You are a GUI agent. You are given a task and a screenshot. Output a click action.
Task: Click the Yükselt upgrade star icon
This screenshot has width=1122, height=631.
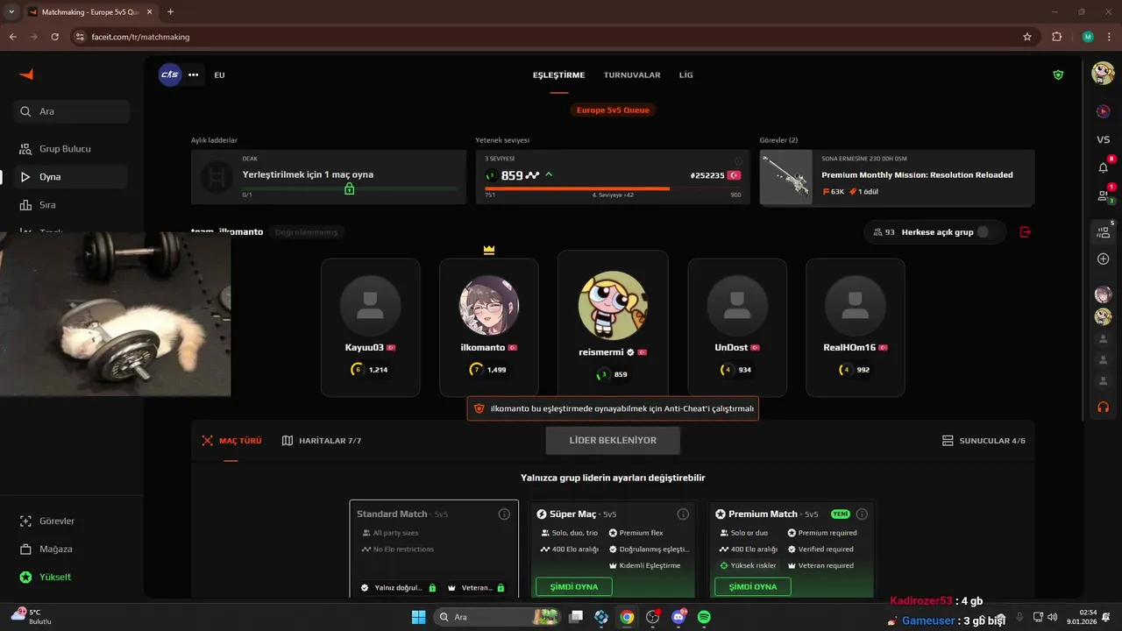coord(25,578)
